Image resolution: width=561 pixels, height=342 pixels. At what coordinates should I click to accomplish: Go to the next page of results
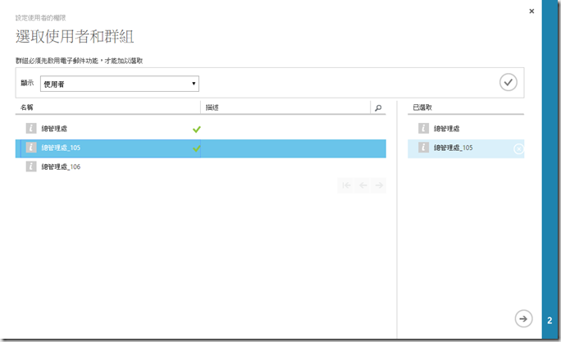(x=378, y=185)
